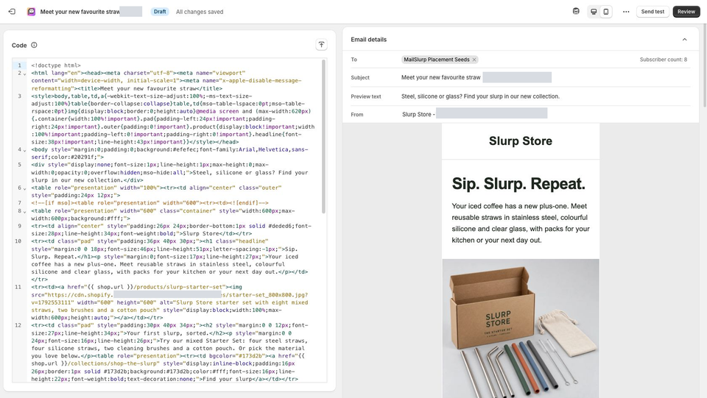Click the Shopify Email app icon
Viewport: 707px width, 398px height.
pyautogui.click(x=31, y=12)
